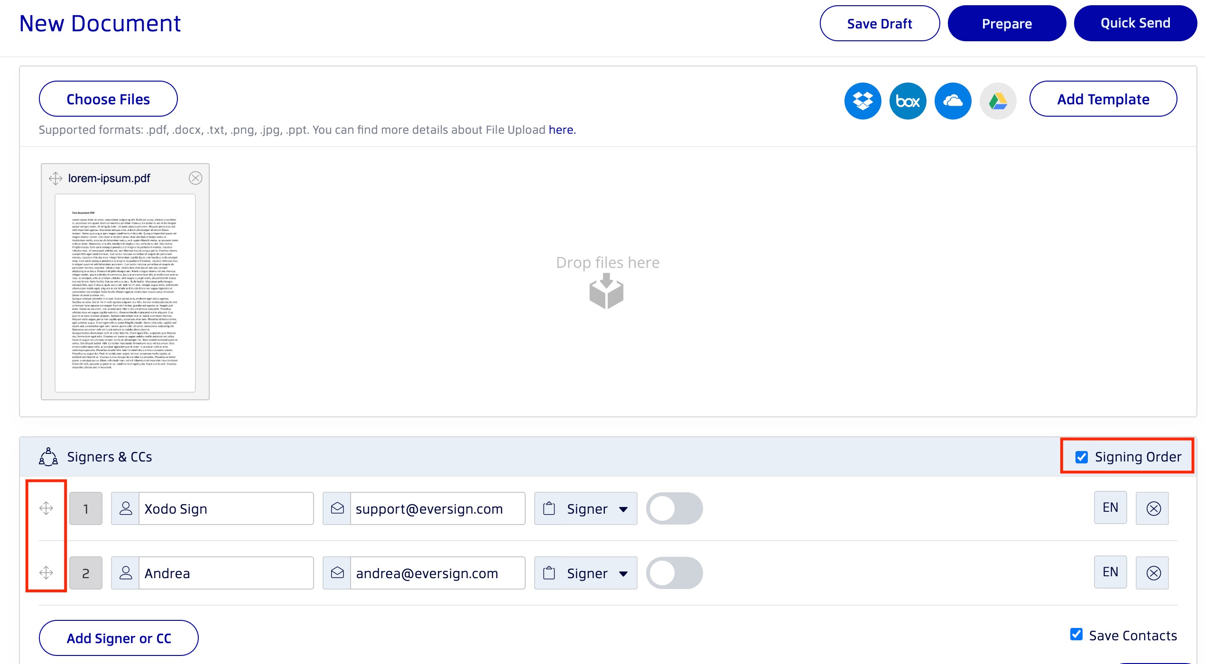Click move handle on lorem-ipsum.pdf card
This screenshot has width=1205, height=664.
(56, 178)
